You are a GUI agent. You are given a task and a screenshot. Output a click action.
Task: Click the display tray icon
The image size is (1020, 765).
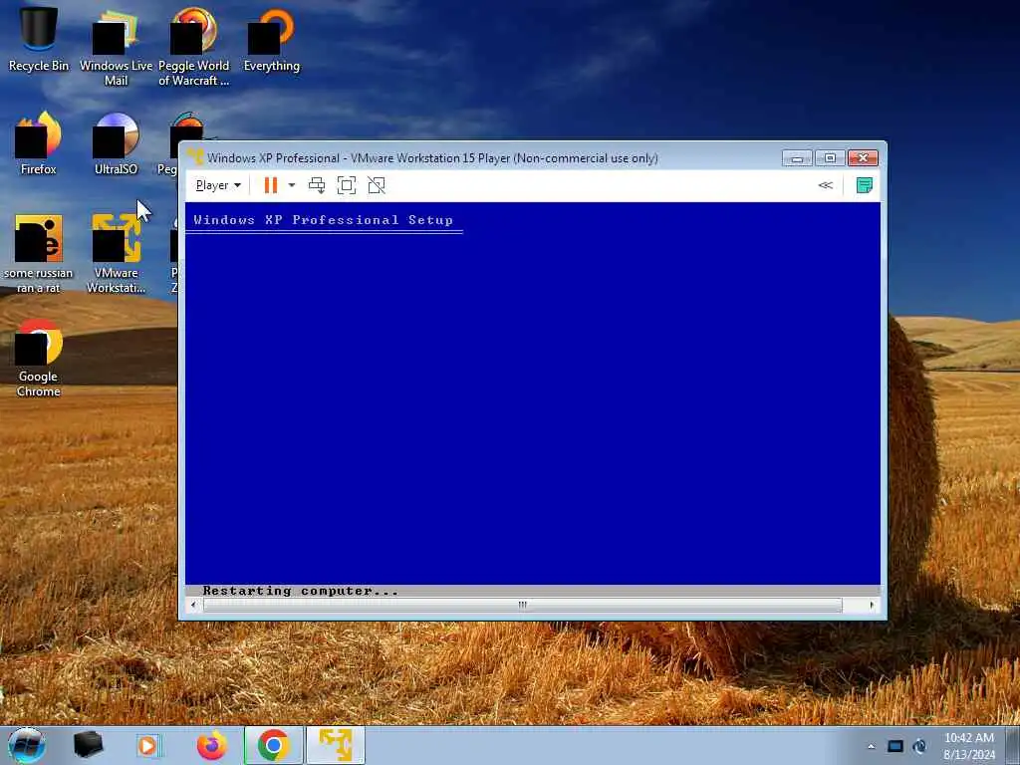[x=895, y=746]
